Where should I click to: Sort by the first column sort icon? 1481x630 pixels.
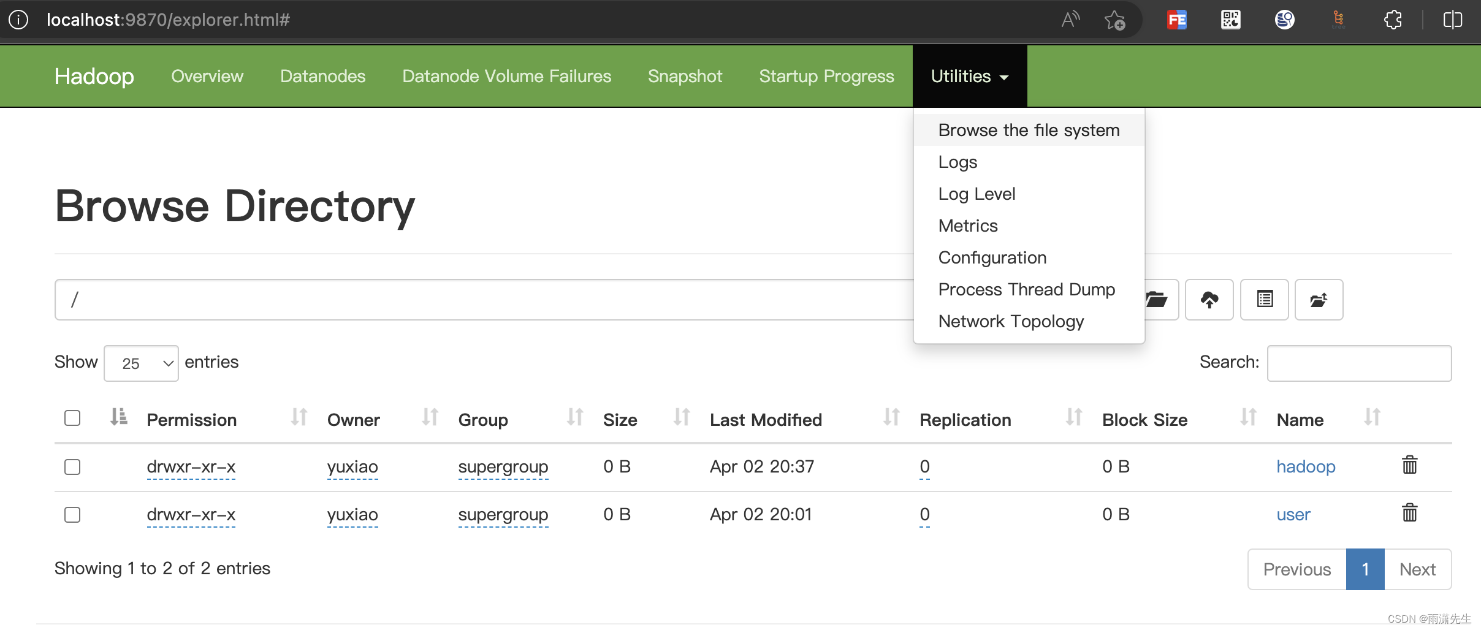click(118, 417)
